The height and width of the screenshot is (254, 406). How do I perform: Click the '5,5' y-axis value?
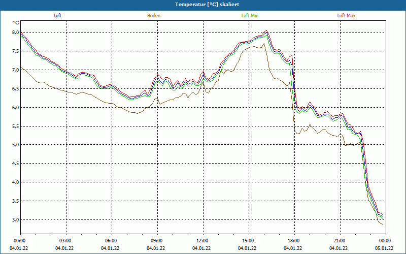point(16,126)
